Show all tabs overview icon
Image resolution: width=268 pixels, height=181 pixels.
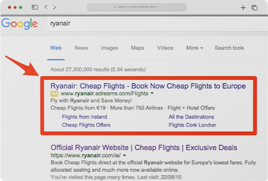[x=254, y=8]
